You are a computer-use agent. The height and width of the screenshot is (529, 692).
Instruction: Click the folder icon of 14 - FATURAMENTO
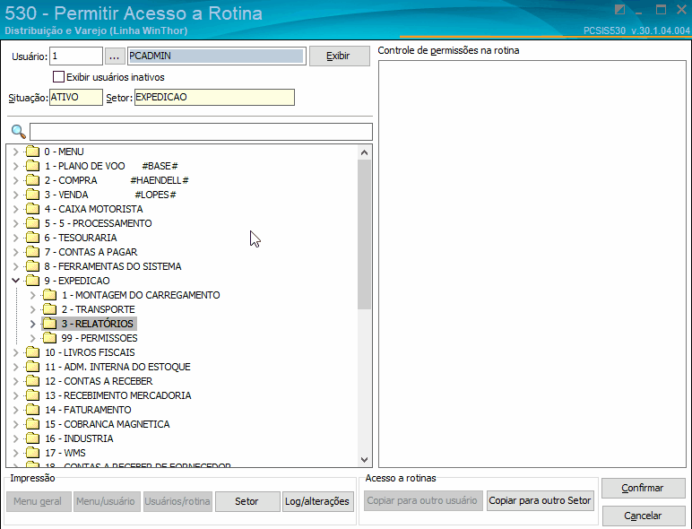click(x=32, y=410)
